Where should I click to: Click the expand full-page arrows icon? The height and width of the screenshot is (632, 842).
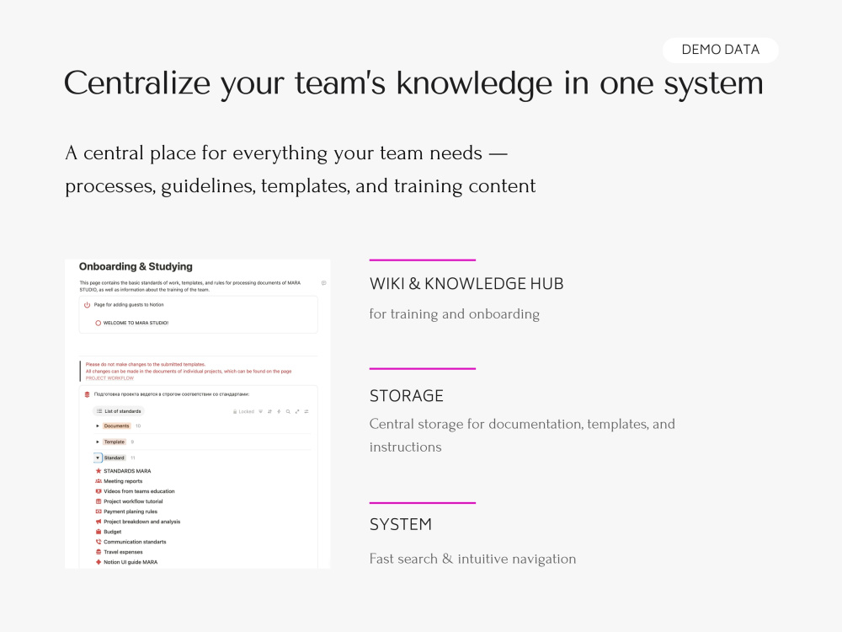pos(297,412)
